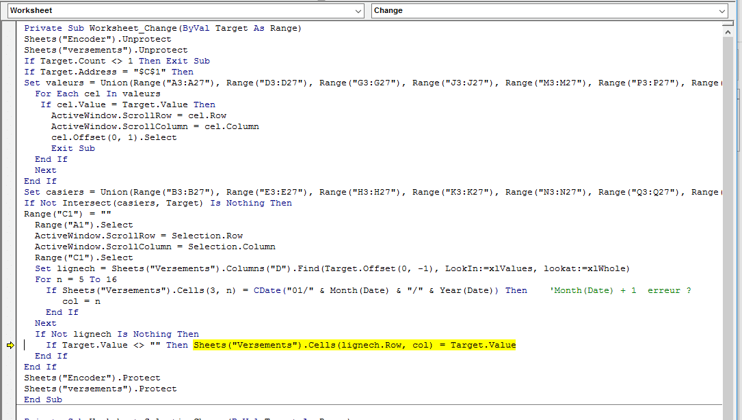This screenshot has height=420, width=742.
Task: Toggle breakpoint in margin beside 'If Target.Address' line
Action: coord(10,72)
